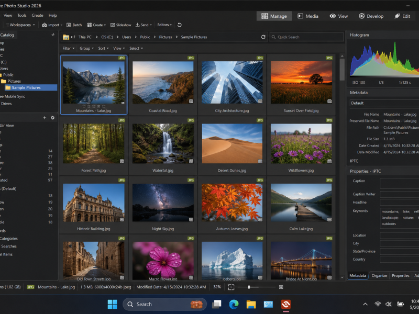Switch to Edit mode
The height and width of the screenshot is (314, 419).
(x=402, y=16)
